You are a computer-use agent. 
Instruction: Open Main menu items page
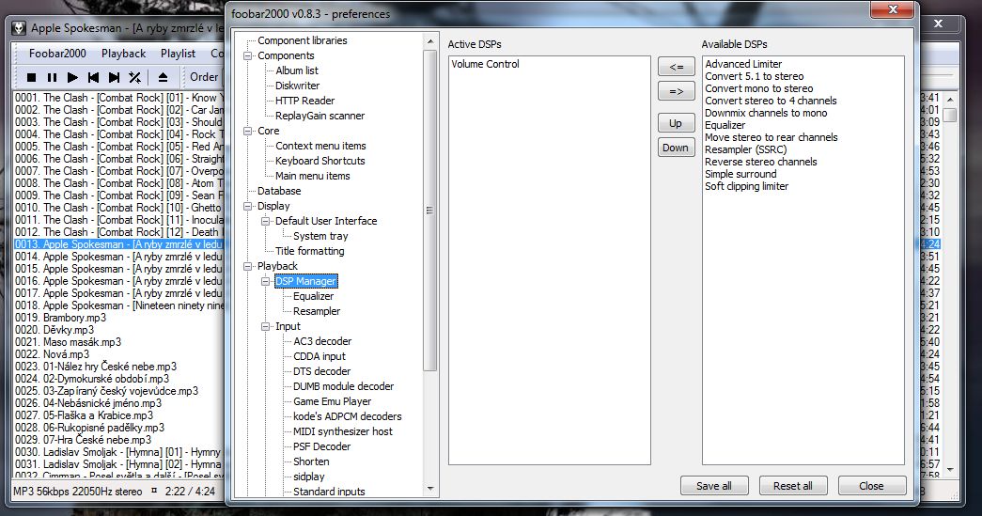313,176
